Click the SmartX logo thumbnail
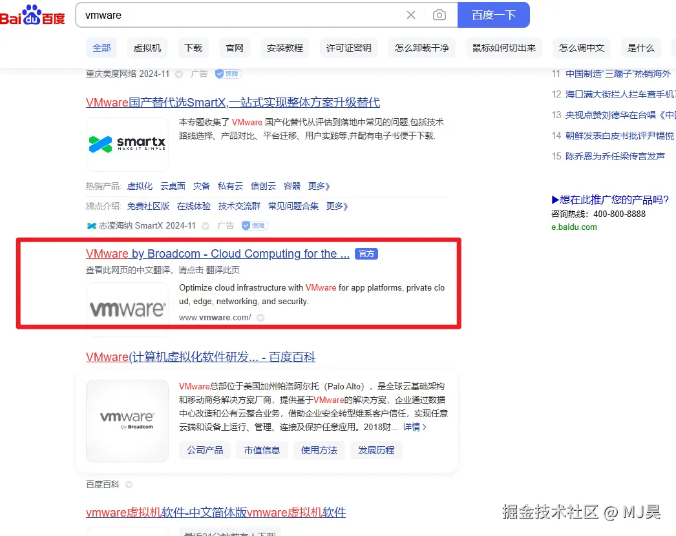 (x=127, y=144)
